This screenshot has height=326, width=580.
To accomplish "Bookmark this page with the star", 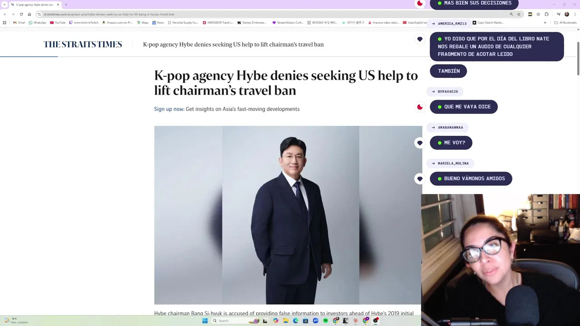I will click(x=519, y=14).
